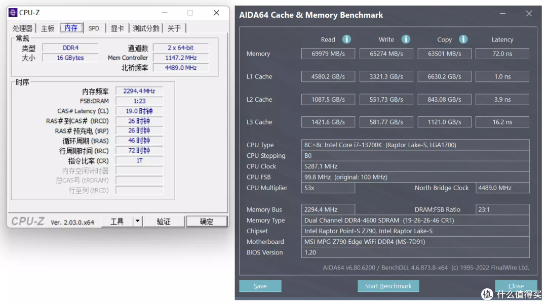Click DRAM:FSB Ratio field 23:1
This screenshot has height=306, width=547.
point(502,209)
